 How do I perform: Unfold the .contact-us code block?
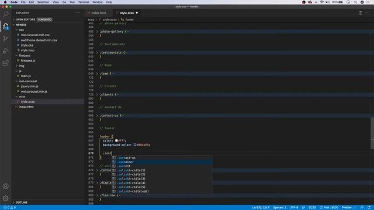97,116
